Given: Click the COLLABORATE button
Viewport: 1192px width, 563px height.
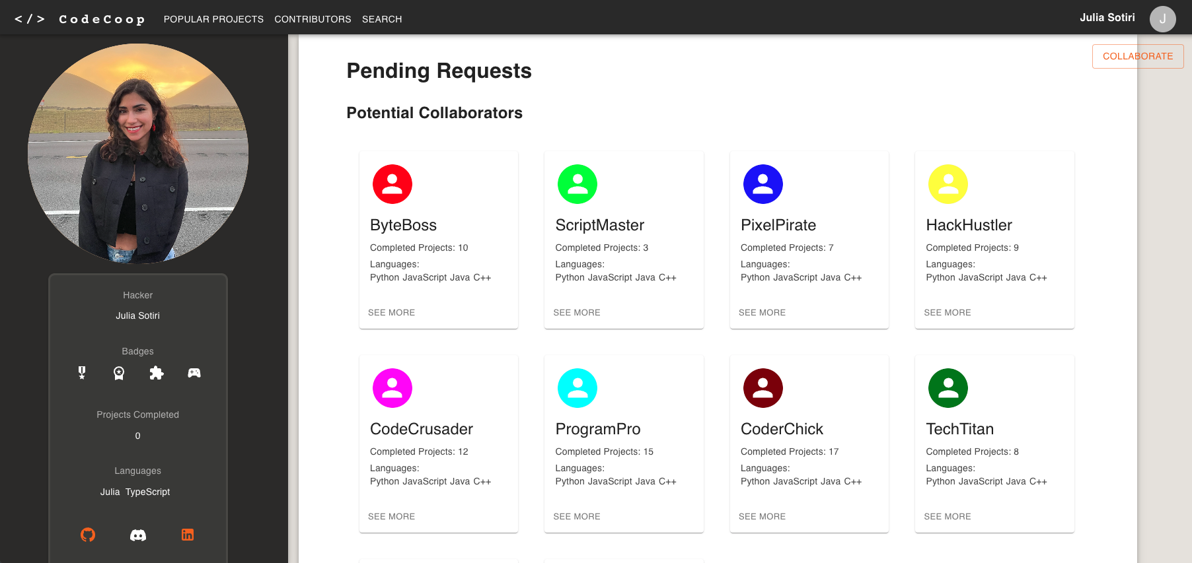Looking at the screenshot, I should 1138,56.
